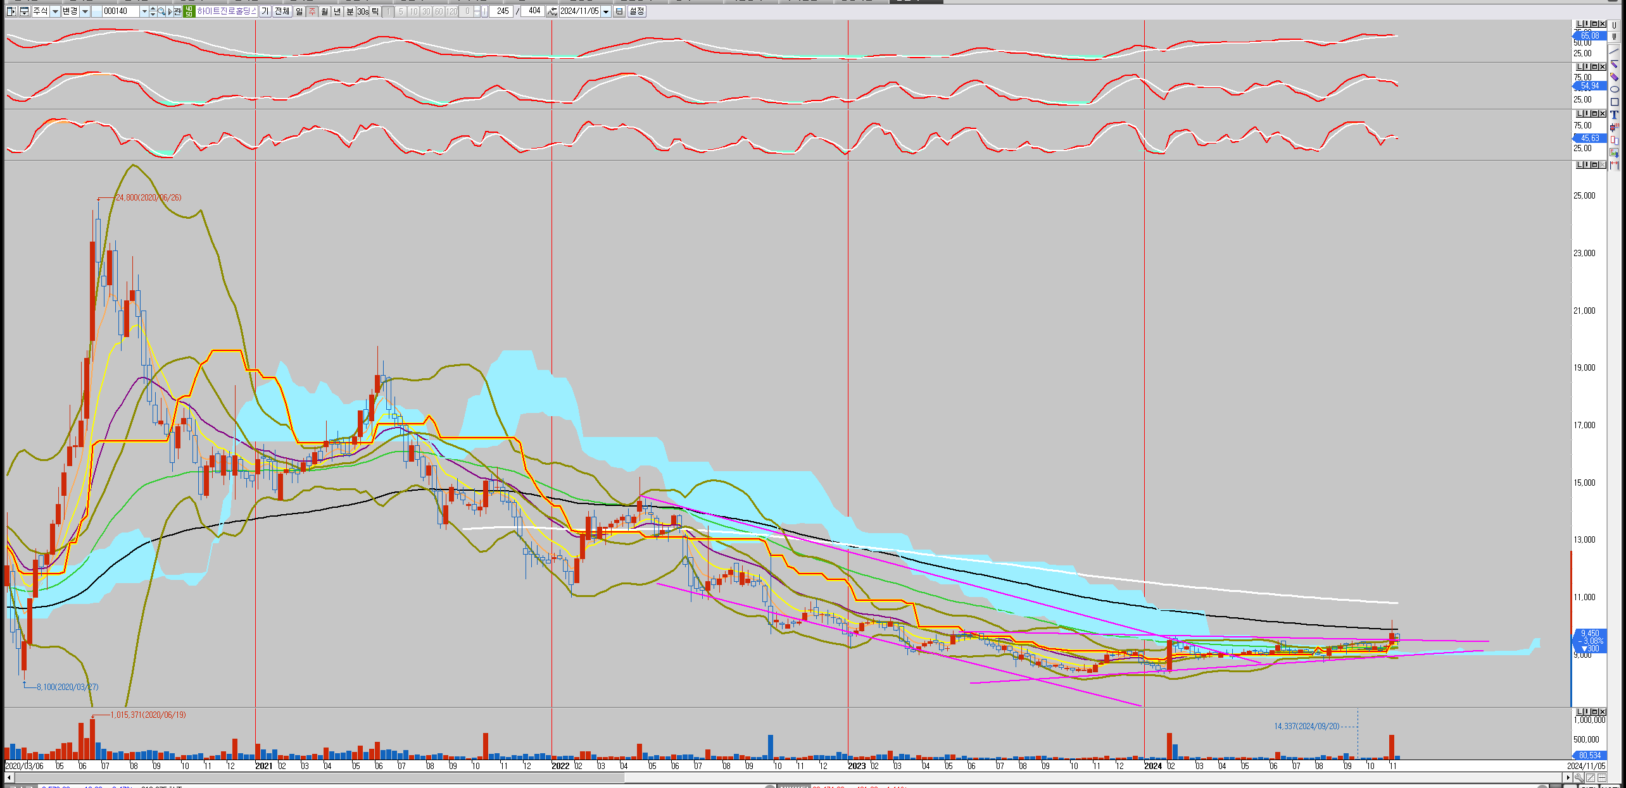1626x788 pixels.
Task: Click the green 40/50 margin badge
Action: click(189, 11)
